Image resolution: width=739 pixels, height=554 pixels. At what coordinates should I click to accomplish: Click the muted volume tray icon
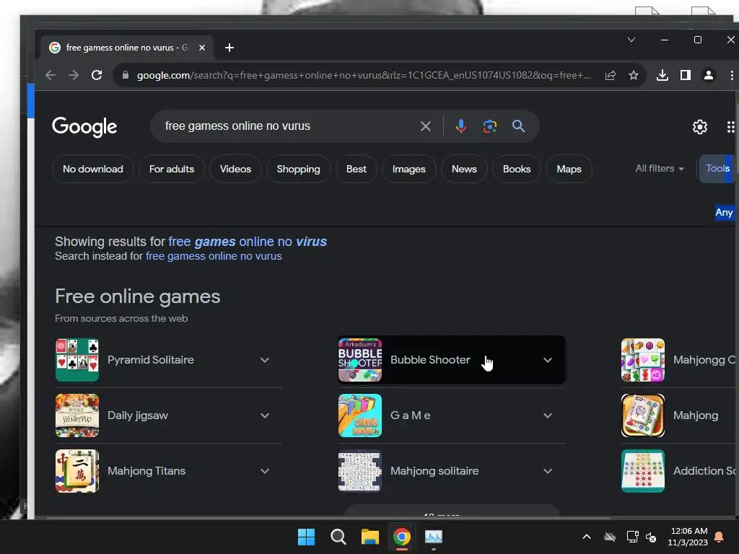point(651,537)
